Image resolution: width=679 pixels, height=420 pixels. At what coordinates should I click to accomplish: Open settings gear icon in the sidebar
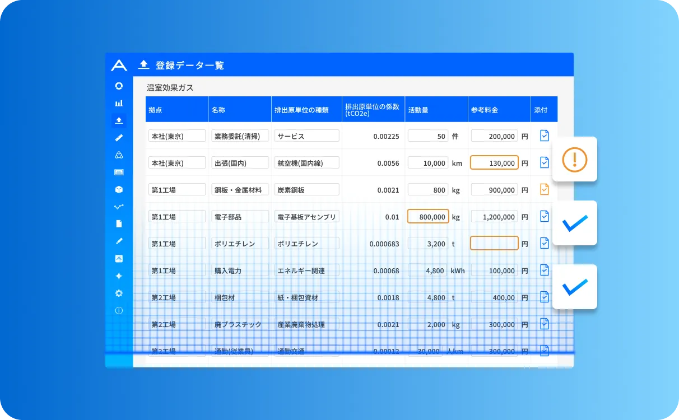(x=119, y=293)
